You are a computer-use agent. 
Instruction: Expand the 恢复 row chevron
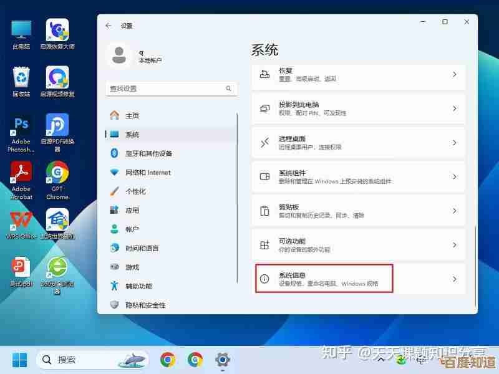tap(454, 75)
